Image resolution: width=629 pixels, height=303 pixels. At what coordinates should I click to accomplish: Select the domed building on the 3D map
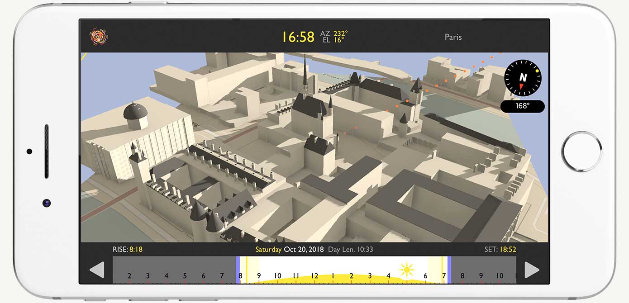(x=135, y=115)
